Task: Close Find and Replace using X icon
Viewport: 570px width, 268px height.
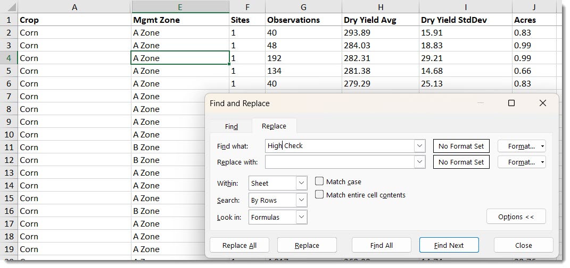Action: (542, 103)
